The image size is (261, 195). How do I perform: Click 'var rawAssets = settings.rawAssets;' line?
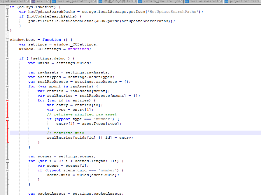(69, 72)
